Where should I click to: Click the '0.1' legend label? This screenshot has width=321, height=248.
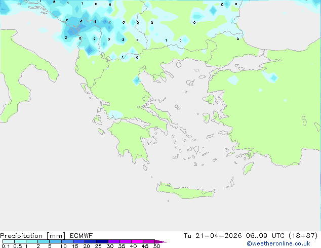(x=6, y=246)
